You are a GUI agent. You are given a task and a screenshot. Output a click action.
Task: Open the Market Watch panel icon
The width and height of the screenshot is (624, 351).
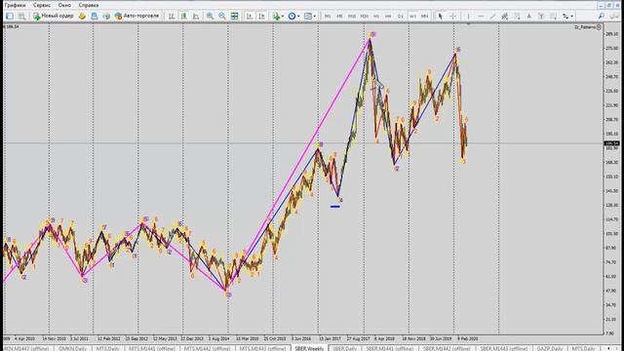[x=82, y=16]
